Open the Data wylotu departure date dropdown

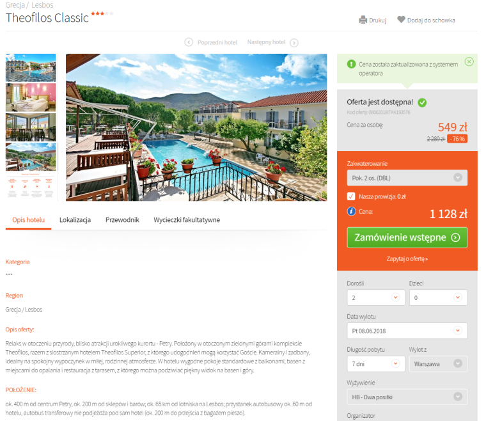407,331
